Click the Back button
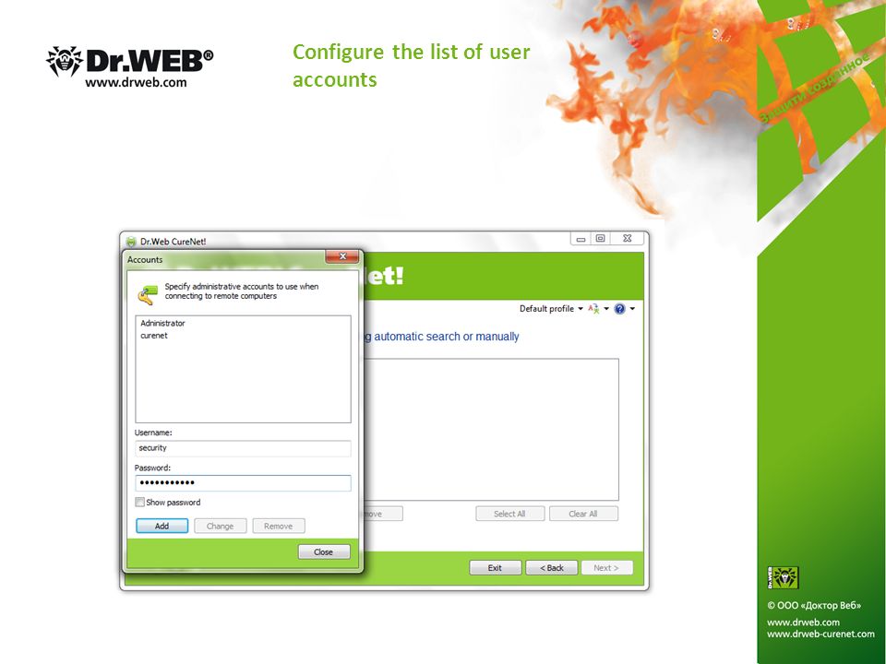 tap(552, 567)
